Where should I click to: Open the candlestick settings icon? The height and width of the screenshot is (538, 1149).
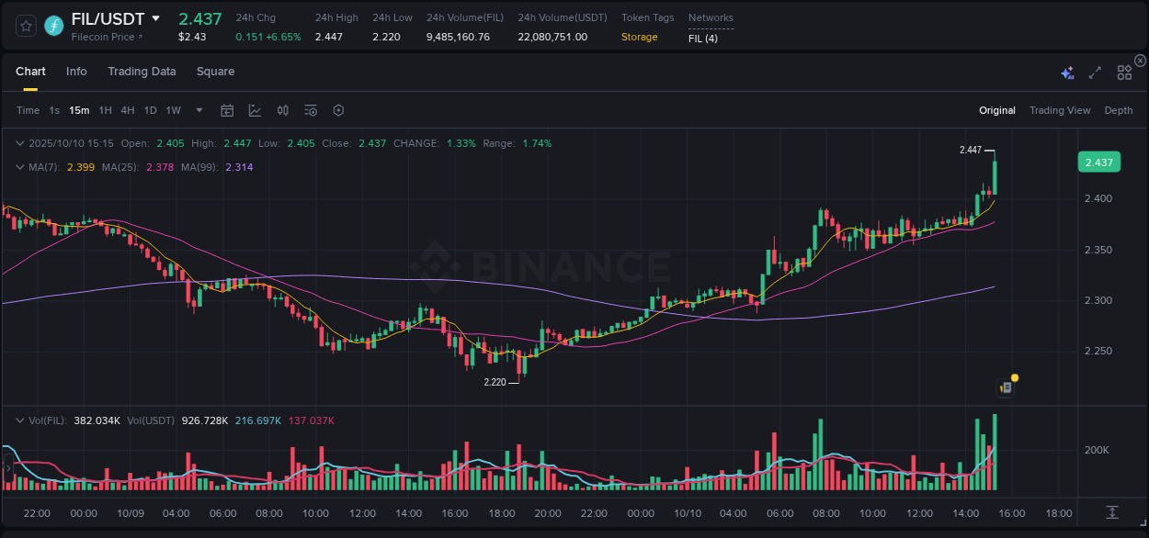click(282, 110)
